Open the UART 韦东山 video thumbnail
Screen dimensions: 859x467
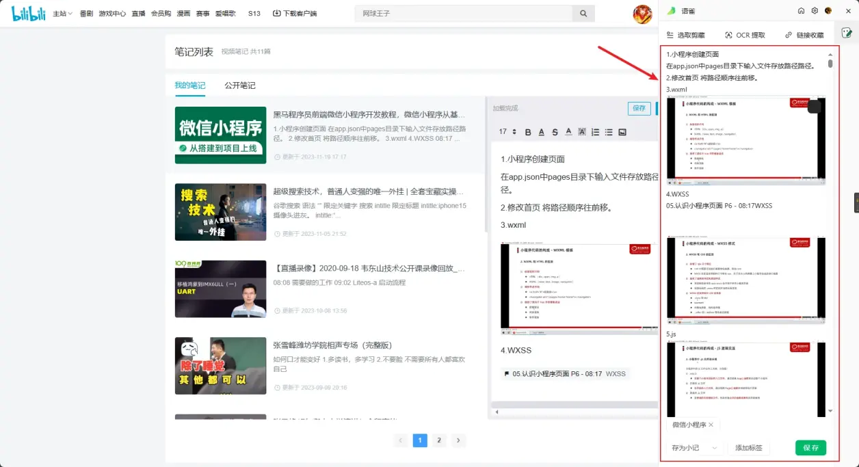click(220, 289)
